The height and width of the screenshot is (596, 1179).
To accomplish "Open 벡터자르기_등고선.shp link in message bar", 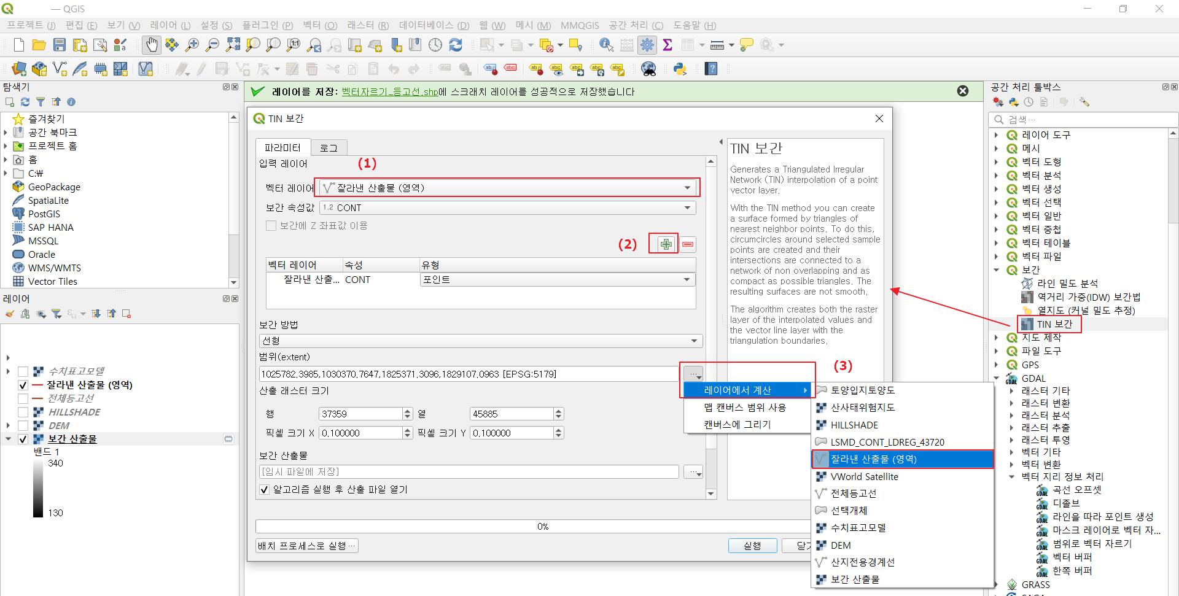I will coord(390,91).
